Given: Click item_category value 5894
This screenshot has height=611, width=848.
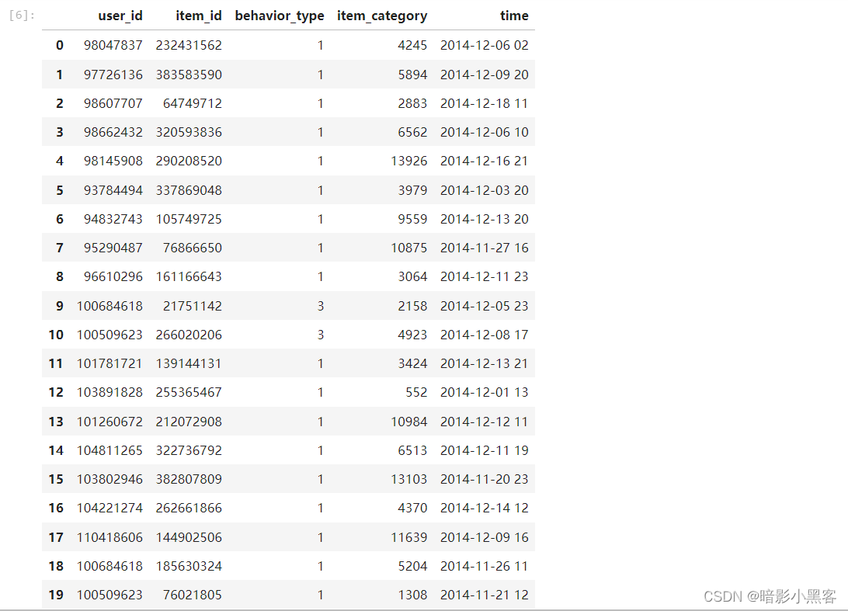Looking at the screenshot, I should (x=412, y=75).
